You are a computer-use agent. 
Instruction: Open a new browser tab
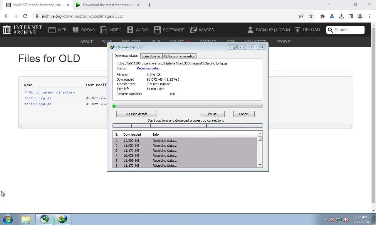(x=149, y=5)
